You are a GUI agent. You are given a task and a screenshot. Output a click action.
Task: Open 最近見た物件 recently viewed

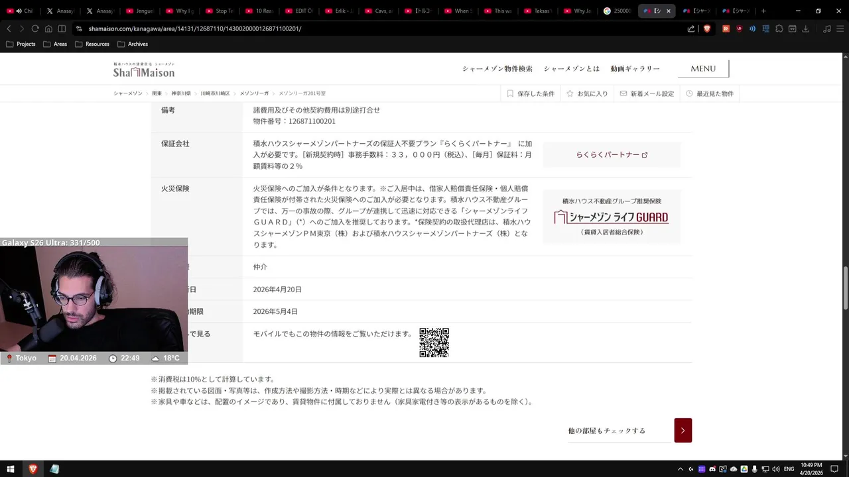click(x=710, y=93)
